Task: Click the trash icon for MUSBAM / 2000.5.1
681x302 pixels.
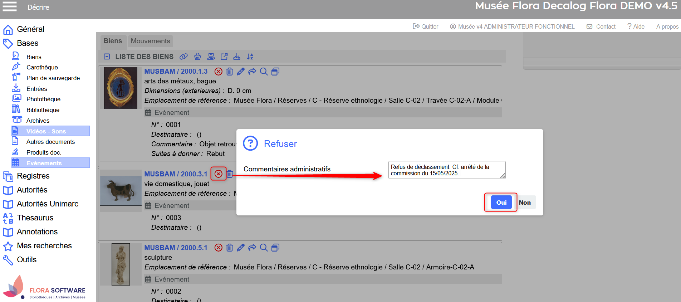Action: coord(230,248)
